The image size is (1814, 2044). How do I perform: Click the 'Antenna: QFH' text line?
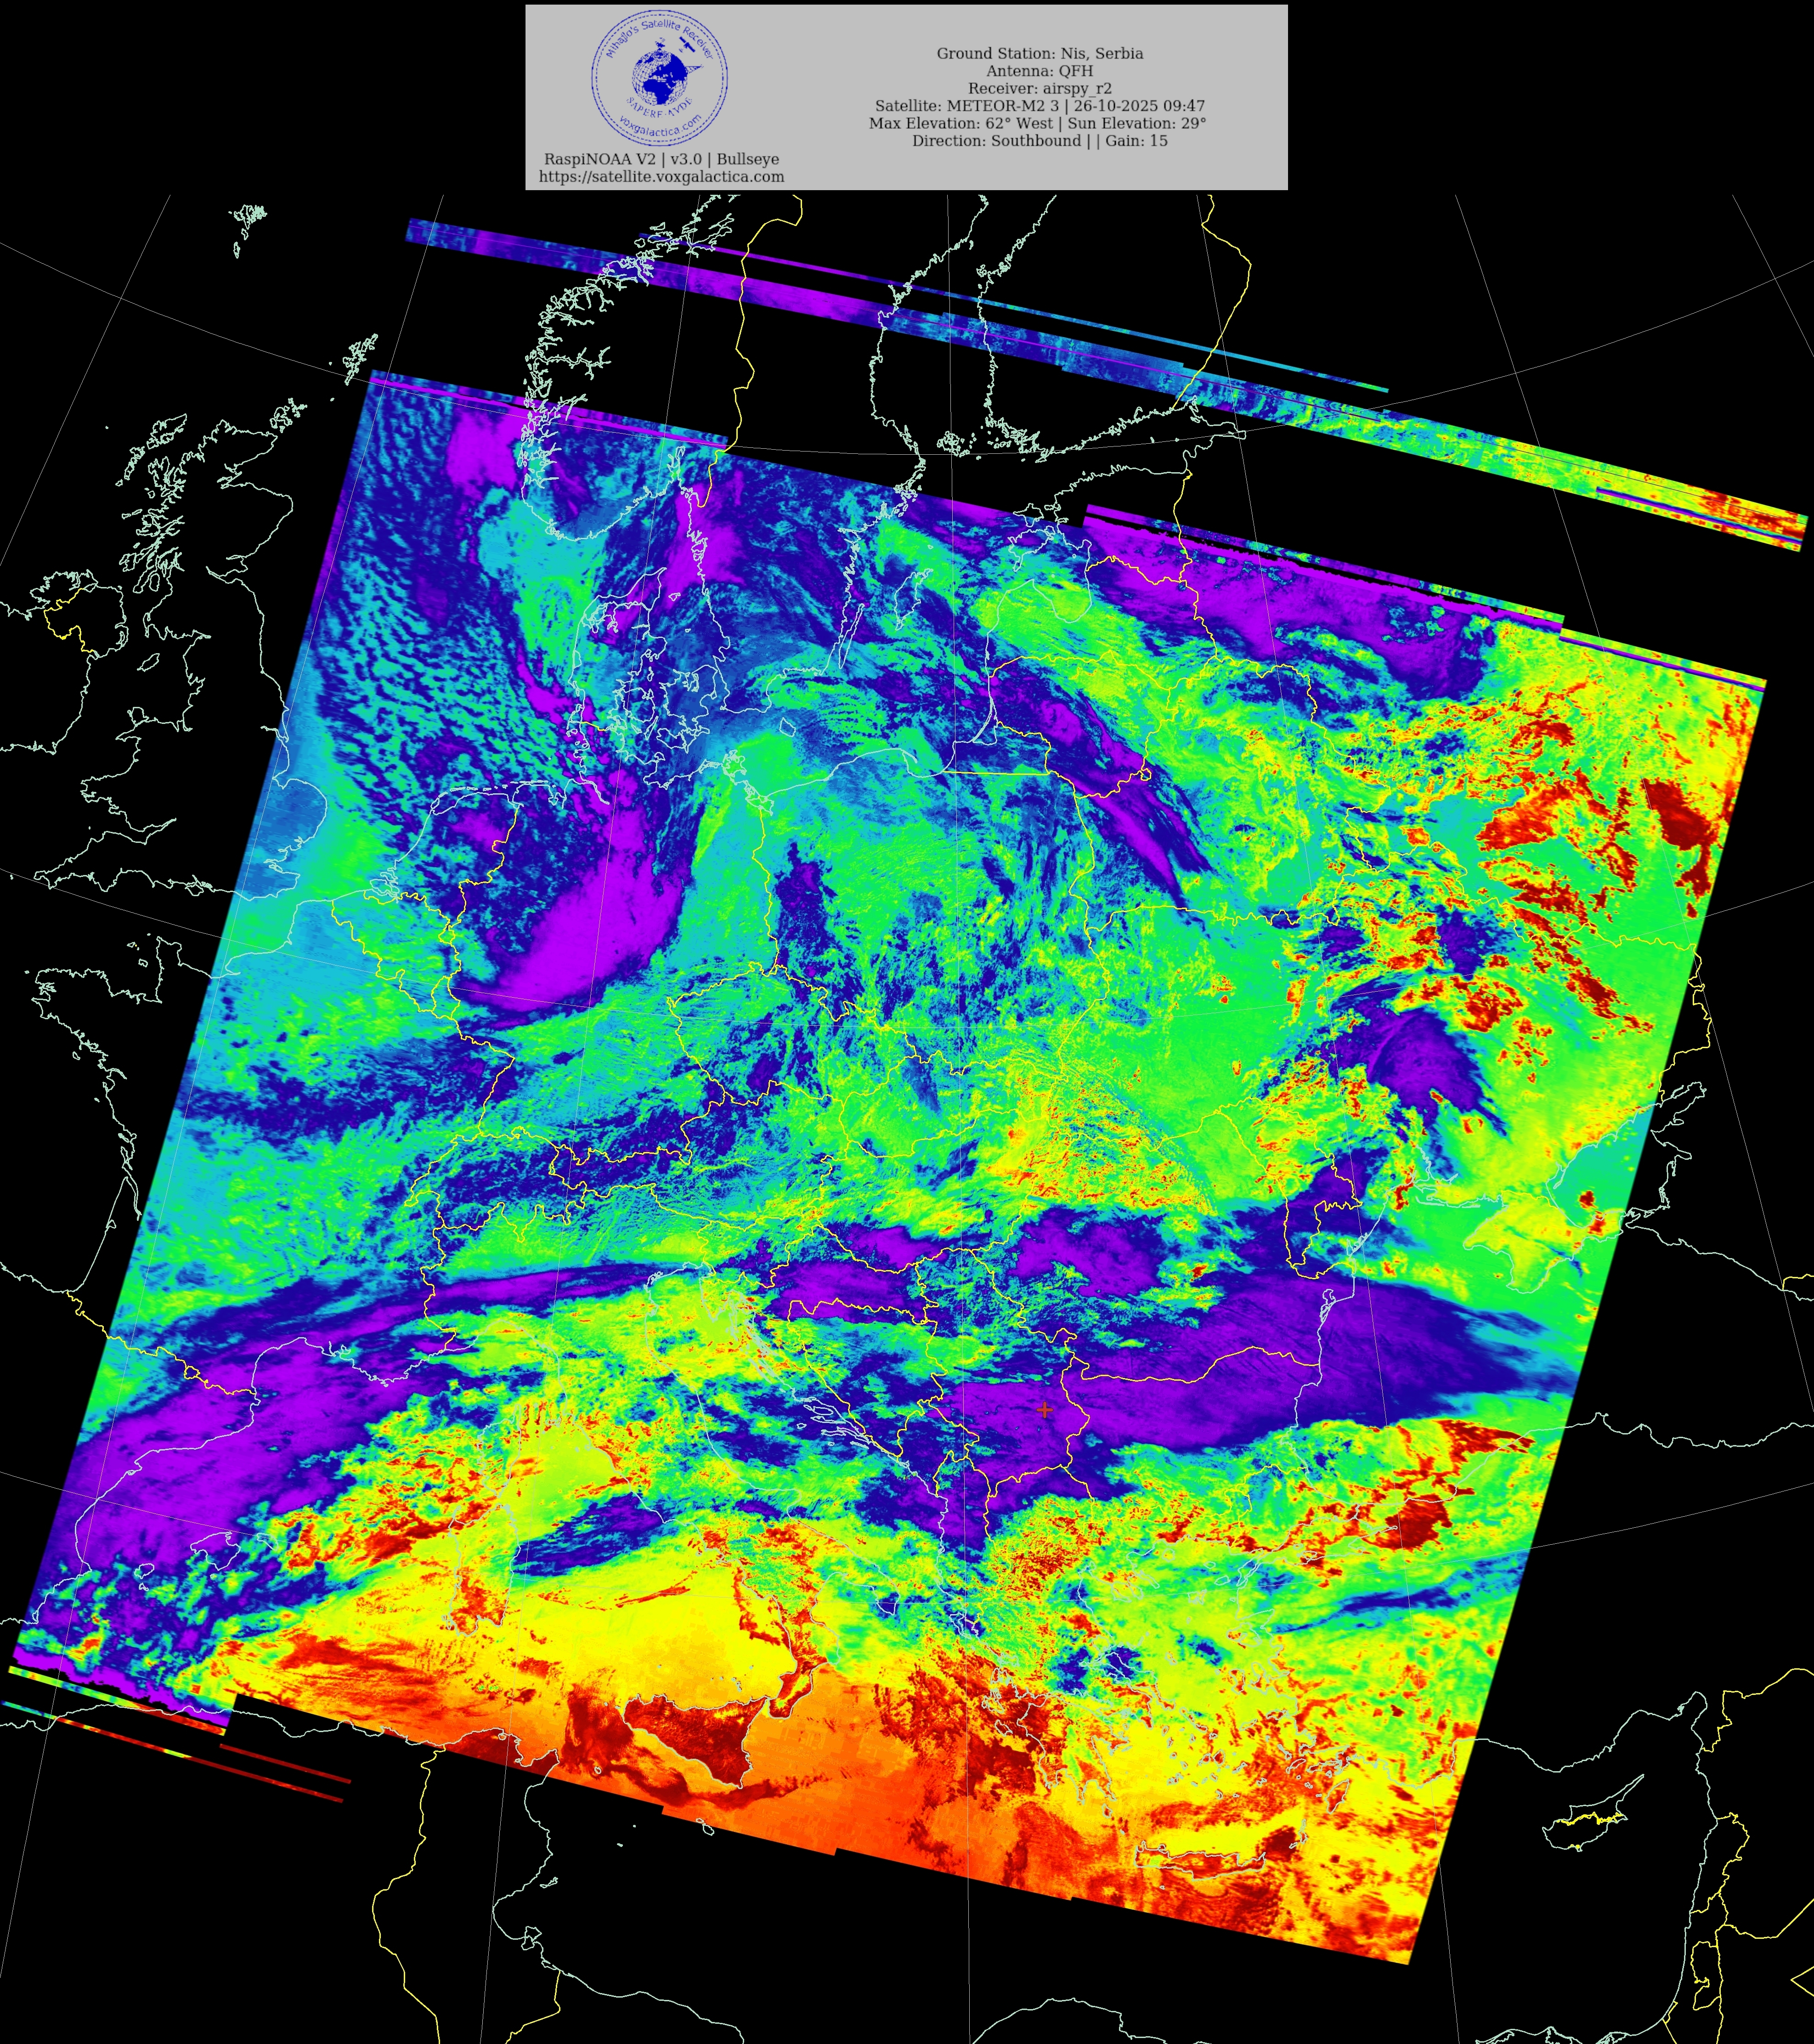click(x=1039, y=71)
